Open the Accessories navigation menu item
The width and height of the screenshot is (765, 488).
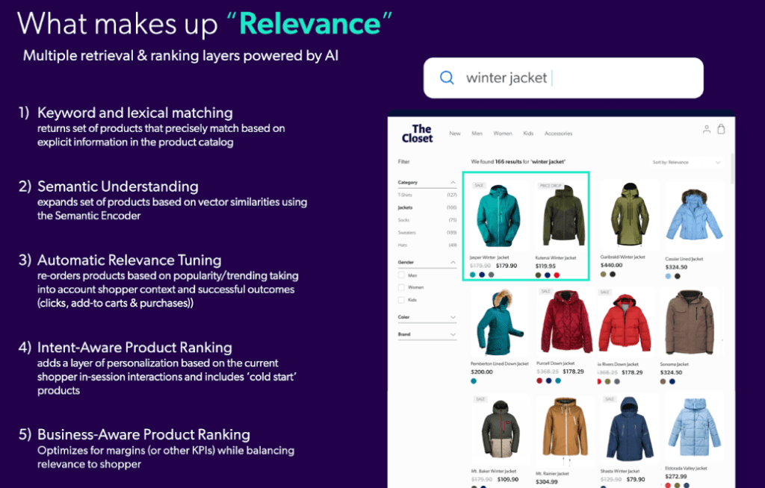558,134
